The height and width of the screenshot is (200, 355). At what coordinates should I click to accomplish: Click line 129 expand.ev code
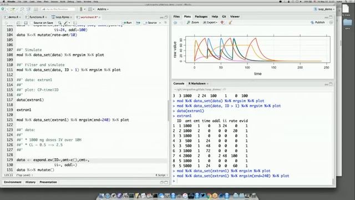point(53,160)
